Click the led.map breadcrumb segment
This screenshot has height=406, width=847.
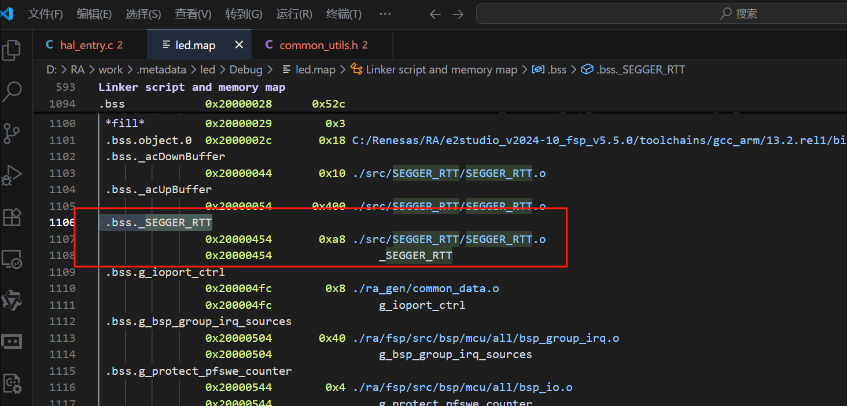click(x=309, y=70)
